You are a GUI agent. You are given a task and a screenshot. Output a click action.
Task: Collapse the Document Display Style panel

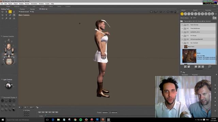[x=2, y=98]
